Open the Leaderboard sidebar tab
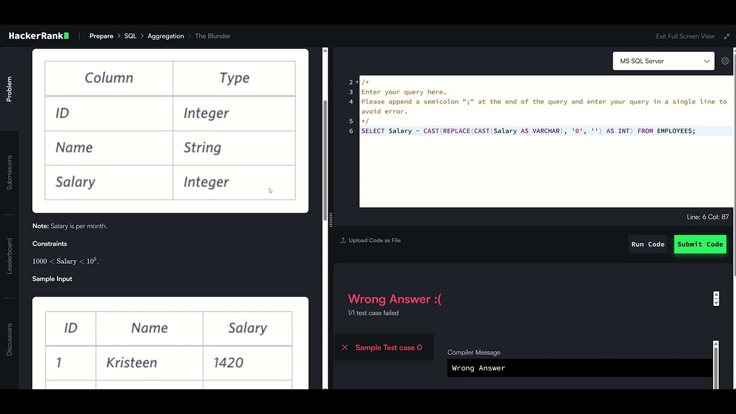 [9, 256]
